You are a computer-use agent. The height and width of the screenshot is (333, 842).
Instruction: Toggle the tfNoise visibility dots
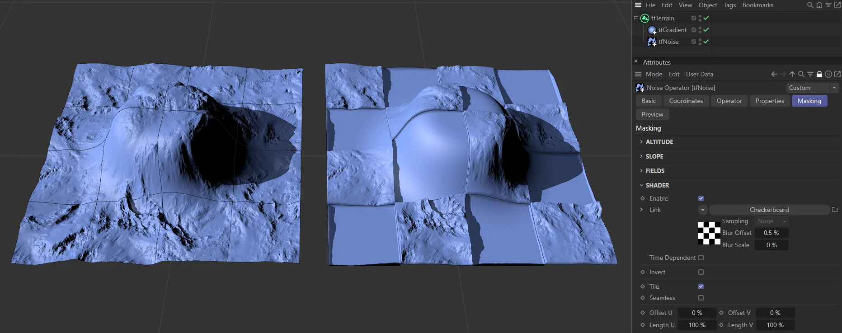click(x=700, y=42)
